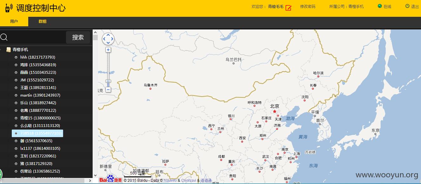The width and height of the screenshot is (421, 184).
Task: Click the 上海 city marker
Action: 297,157
